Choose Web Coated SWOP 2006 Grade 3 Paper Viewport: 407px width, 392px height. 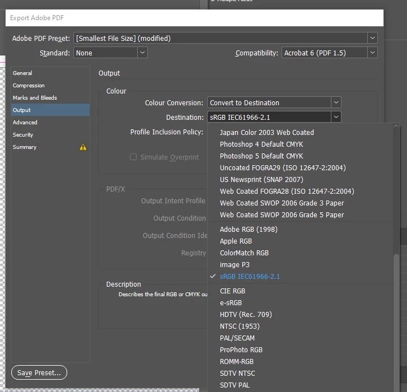[x=300, y=203]
